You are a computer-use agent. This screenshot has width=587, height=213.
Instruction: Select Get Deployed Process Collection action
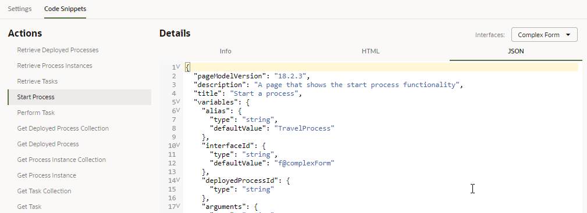pyautogui.click(x=63, y=128)
